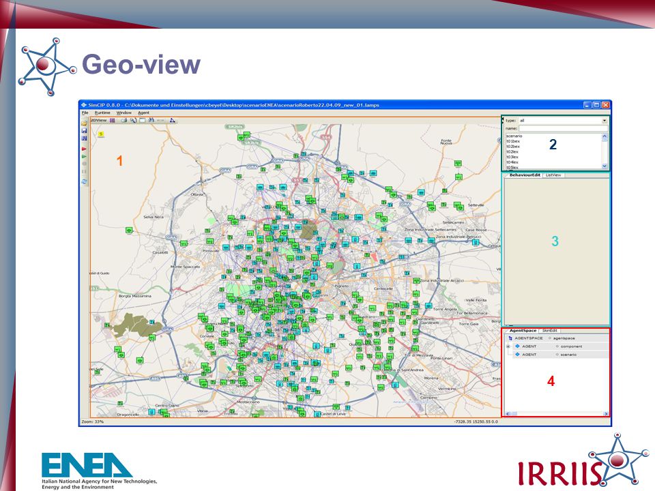The image size is (655, 491).
Task: Click the open folder icon in left toolbar
Action: 85,123
